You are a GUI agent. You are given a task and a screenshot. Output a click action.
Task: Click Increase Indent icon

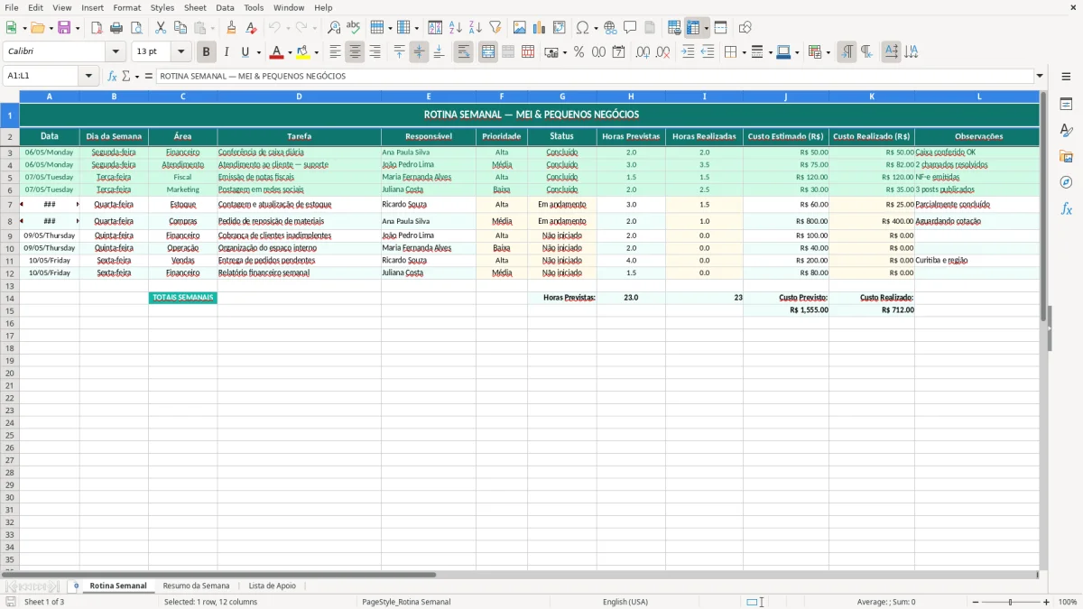coord(688,52)
